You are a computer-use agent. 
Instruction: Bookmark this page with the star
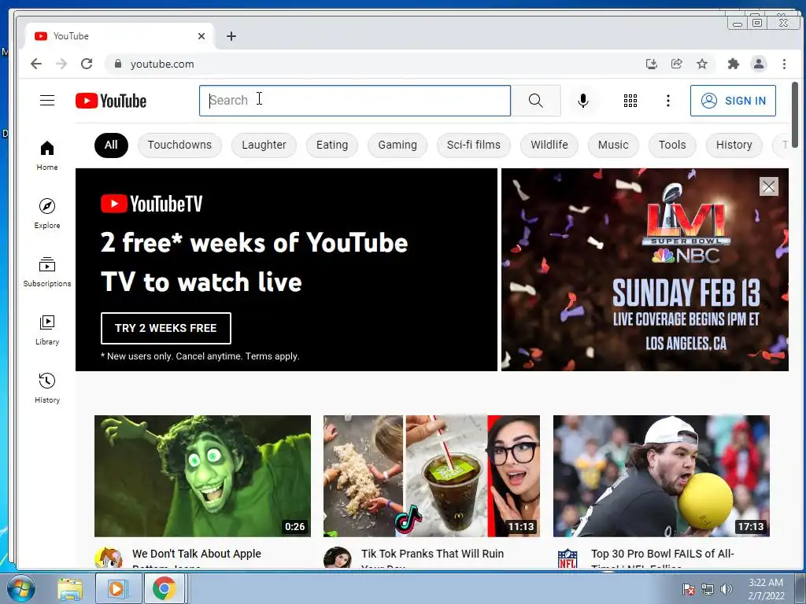coord(701,64)
